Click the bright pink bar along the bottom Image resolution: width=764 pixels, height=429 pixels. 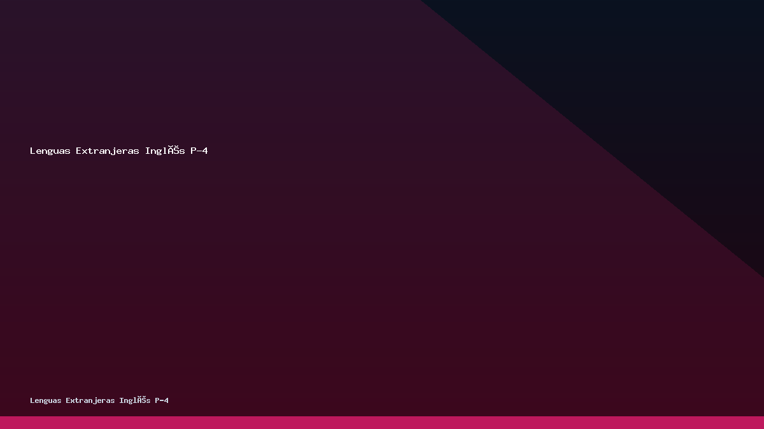(x=382, y=423)
